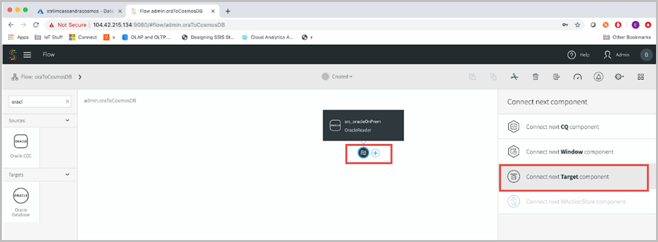Close the striimcassandracosmos browser tab
The image size is (658, 242).
point(120,11)
